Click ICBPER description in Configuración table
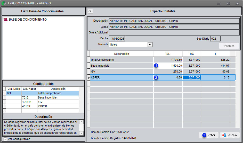The image size is (243, 143). click(x=58, y=106)
